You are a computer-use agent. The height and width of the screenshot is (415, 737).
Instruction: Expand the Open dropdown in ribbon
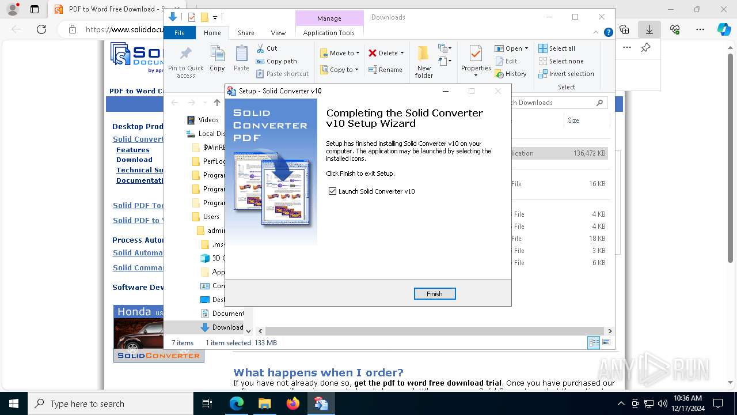point(526,48)
